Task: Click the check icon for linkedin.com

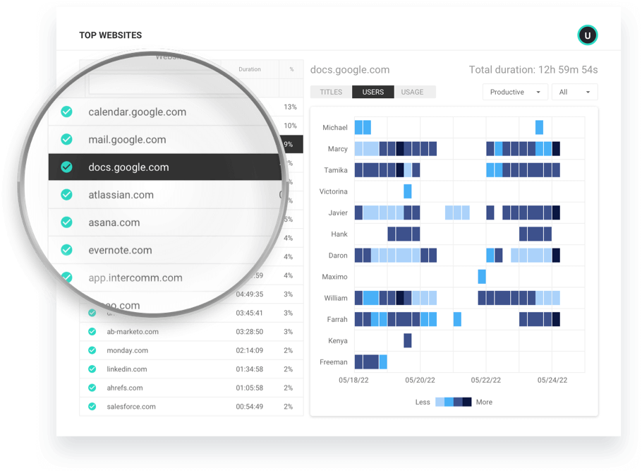Action: (92, 369)
